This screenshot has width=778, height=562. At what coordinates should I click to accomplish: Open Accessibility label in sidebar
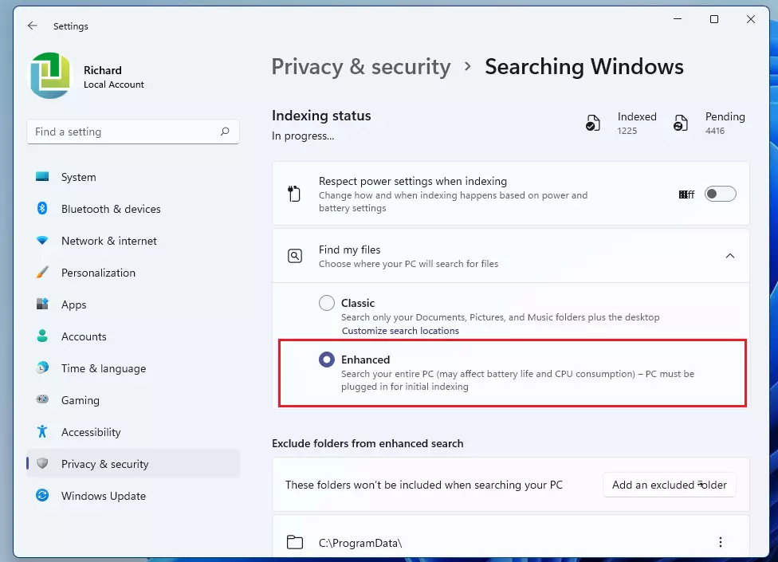91,432
